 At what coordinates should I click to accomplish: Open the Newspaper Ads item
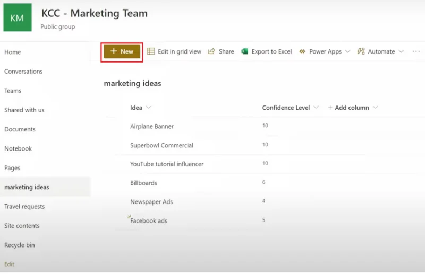click(x=151, y=202)
